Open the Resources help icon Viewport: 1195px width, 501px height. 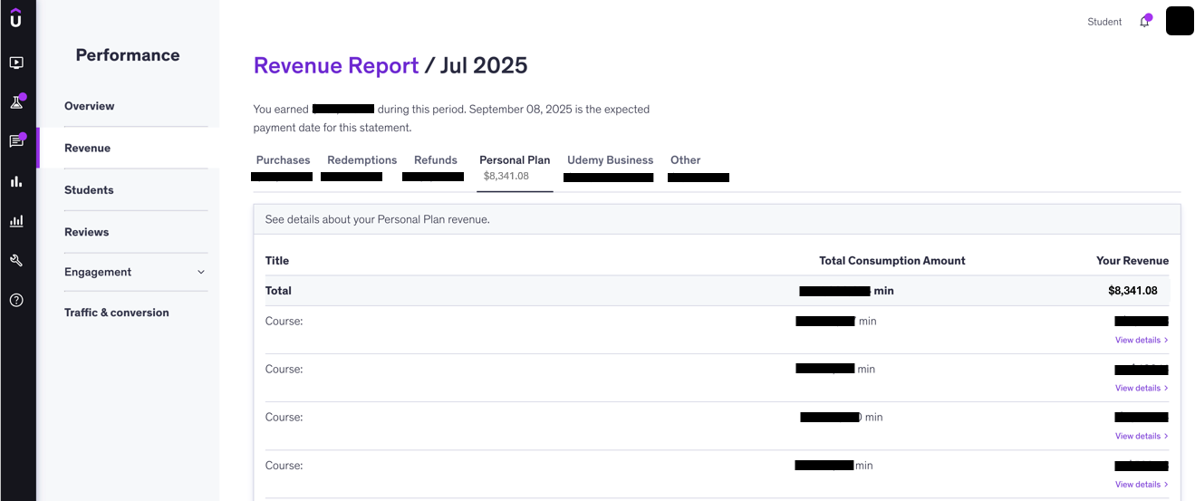point(16,300)
